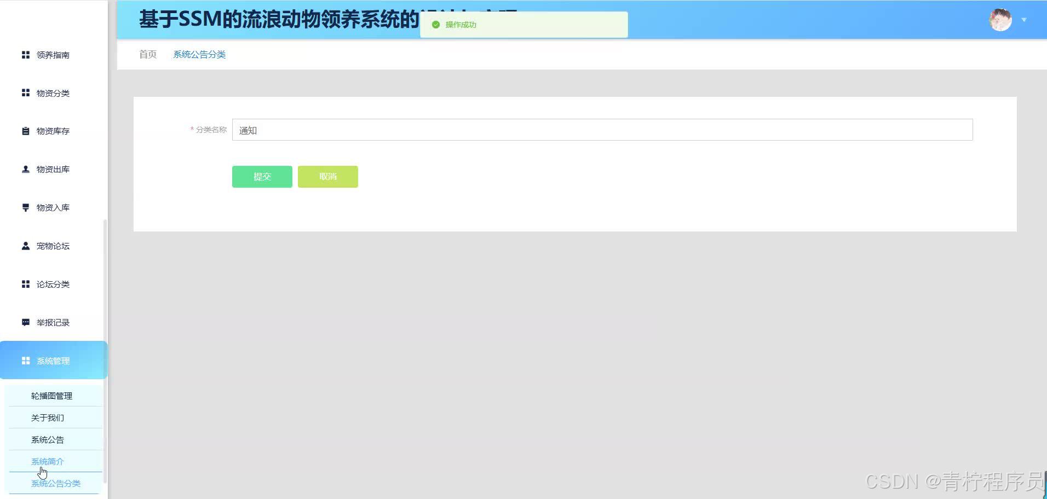Click the 分类名称 field label
This screenshot has height=499, width=1047.
coord(211,130)
